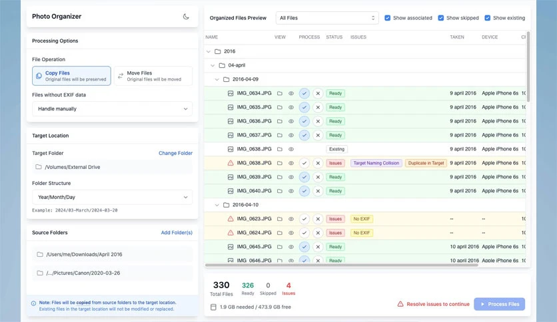Approve IMG_0623.JPG with checkmark button
Viewport: 557px width, 322px height.
coord(304,219)
